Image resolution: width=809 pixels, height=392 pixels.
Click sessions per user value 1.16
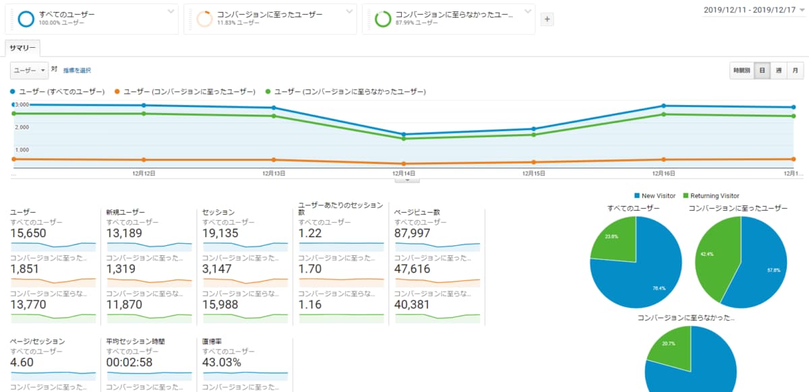[309, 304]
